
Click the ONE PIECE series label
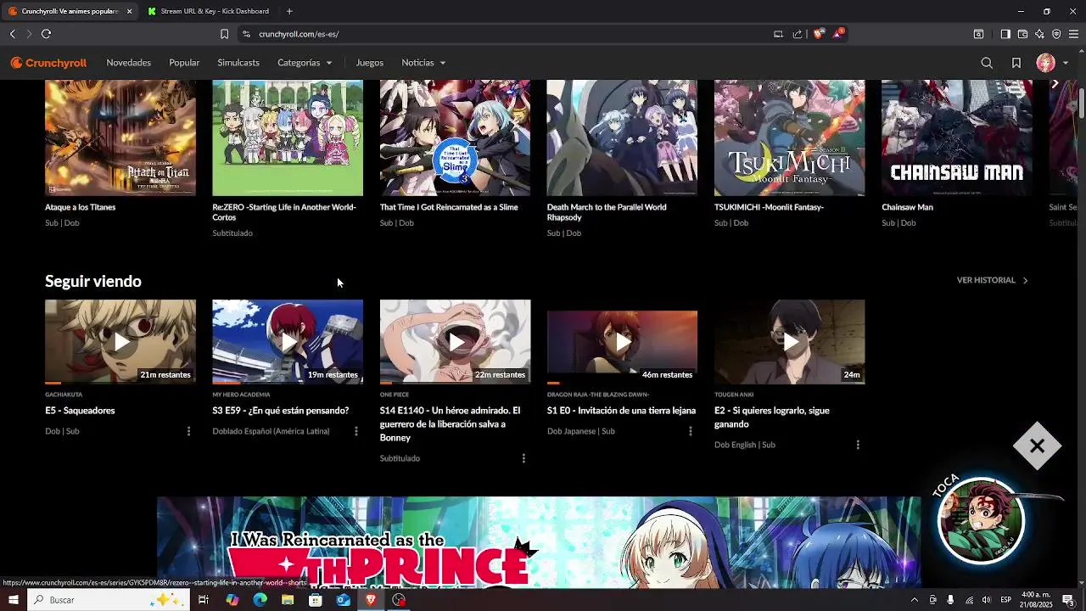(395, 395)
